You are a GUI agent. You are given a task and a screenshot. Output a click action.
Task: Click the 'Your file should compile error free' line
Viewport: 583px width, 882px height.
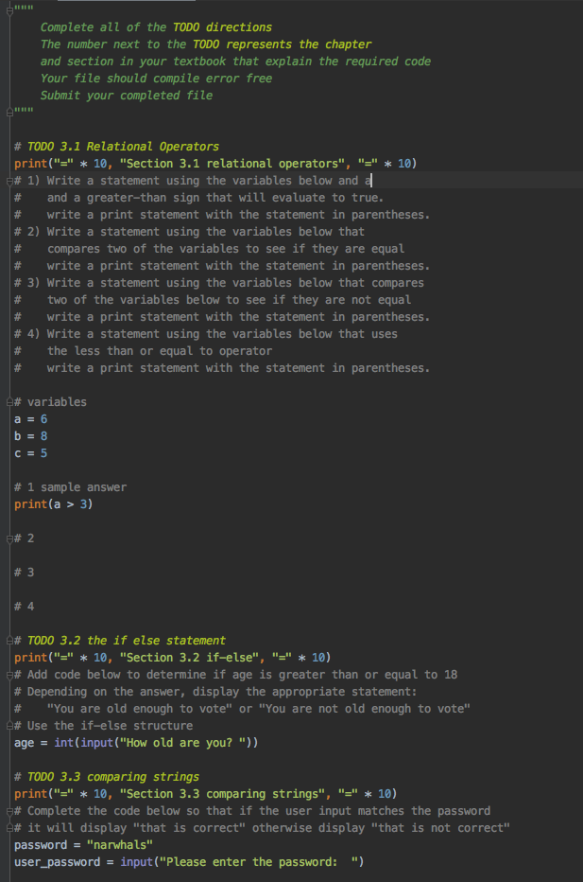(156, 79)
